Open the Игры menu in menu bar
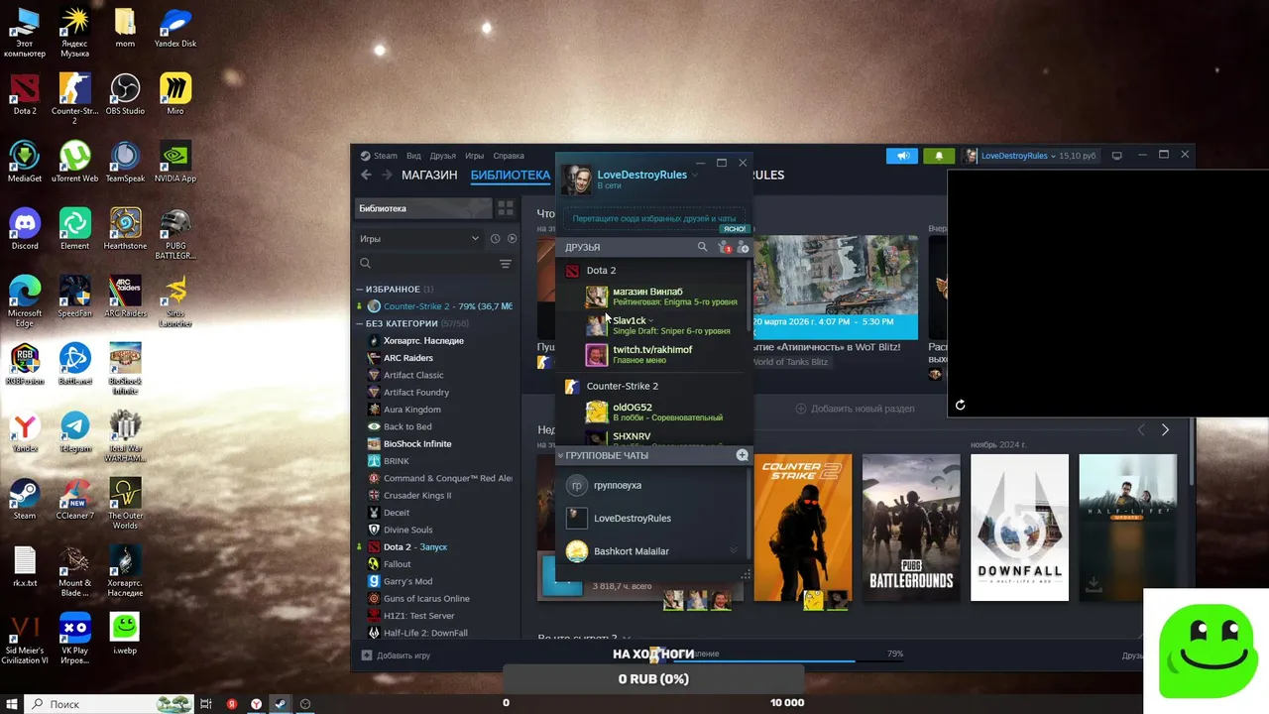This screenshot has height=714, width=1269. [475, 156]
